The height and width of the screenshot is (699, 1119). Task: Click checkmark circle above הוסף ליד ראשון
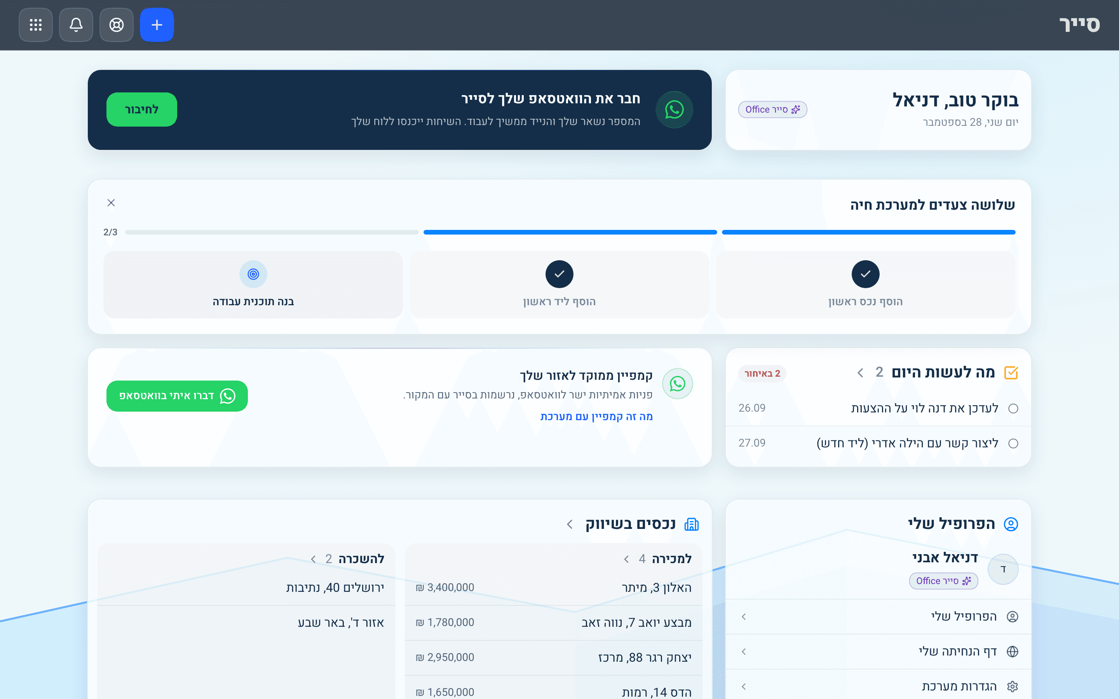click(x=559, y=274)
